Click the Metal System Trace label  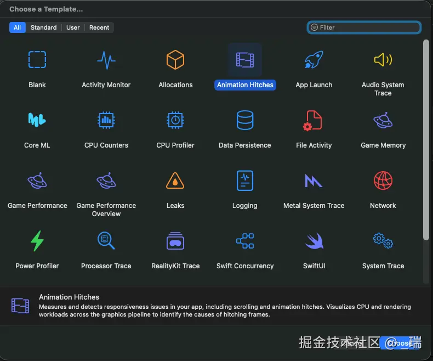coord(314,206)
